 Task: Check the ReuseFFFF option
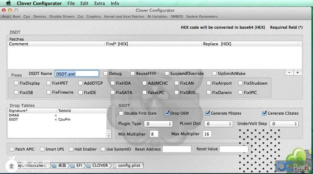pyautogui.click(x=133, y=73)
